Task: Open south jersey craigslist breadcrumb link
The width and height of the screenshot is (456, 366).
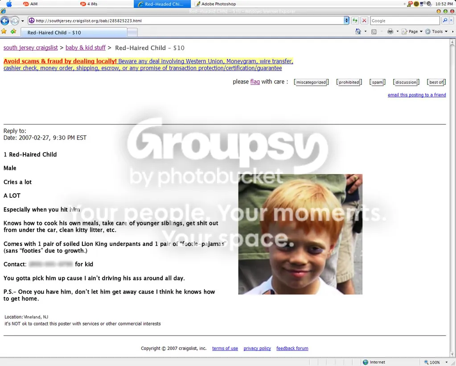Action: click(x=31, y=48)
